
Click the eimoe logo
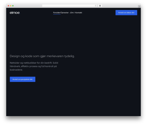(x=15, y=13)
